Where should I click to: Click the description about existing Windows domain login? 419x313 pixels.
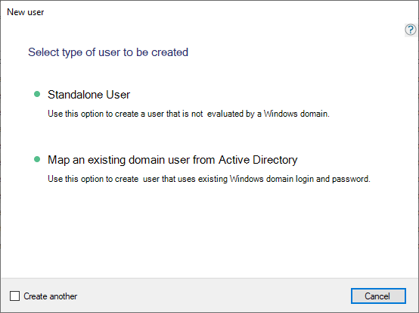click(209, 179)
